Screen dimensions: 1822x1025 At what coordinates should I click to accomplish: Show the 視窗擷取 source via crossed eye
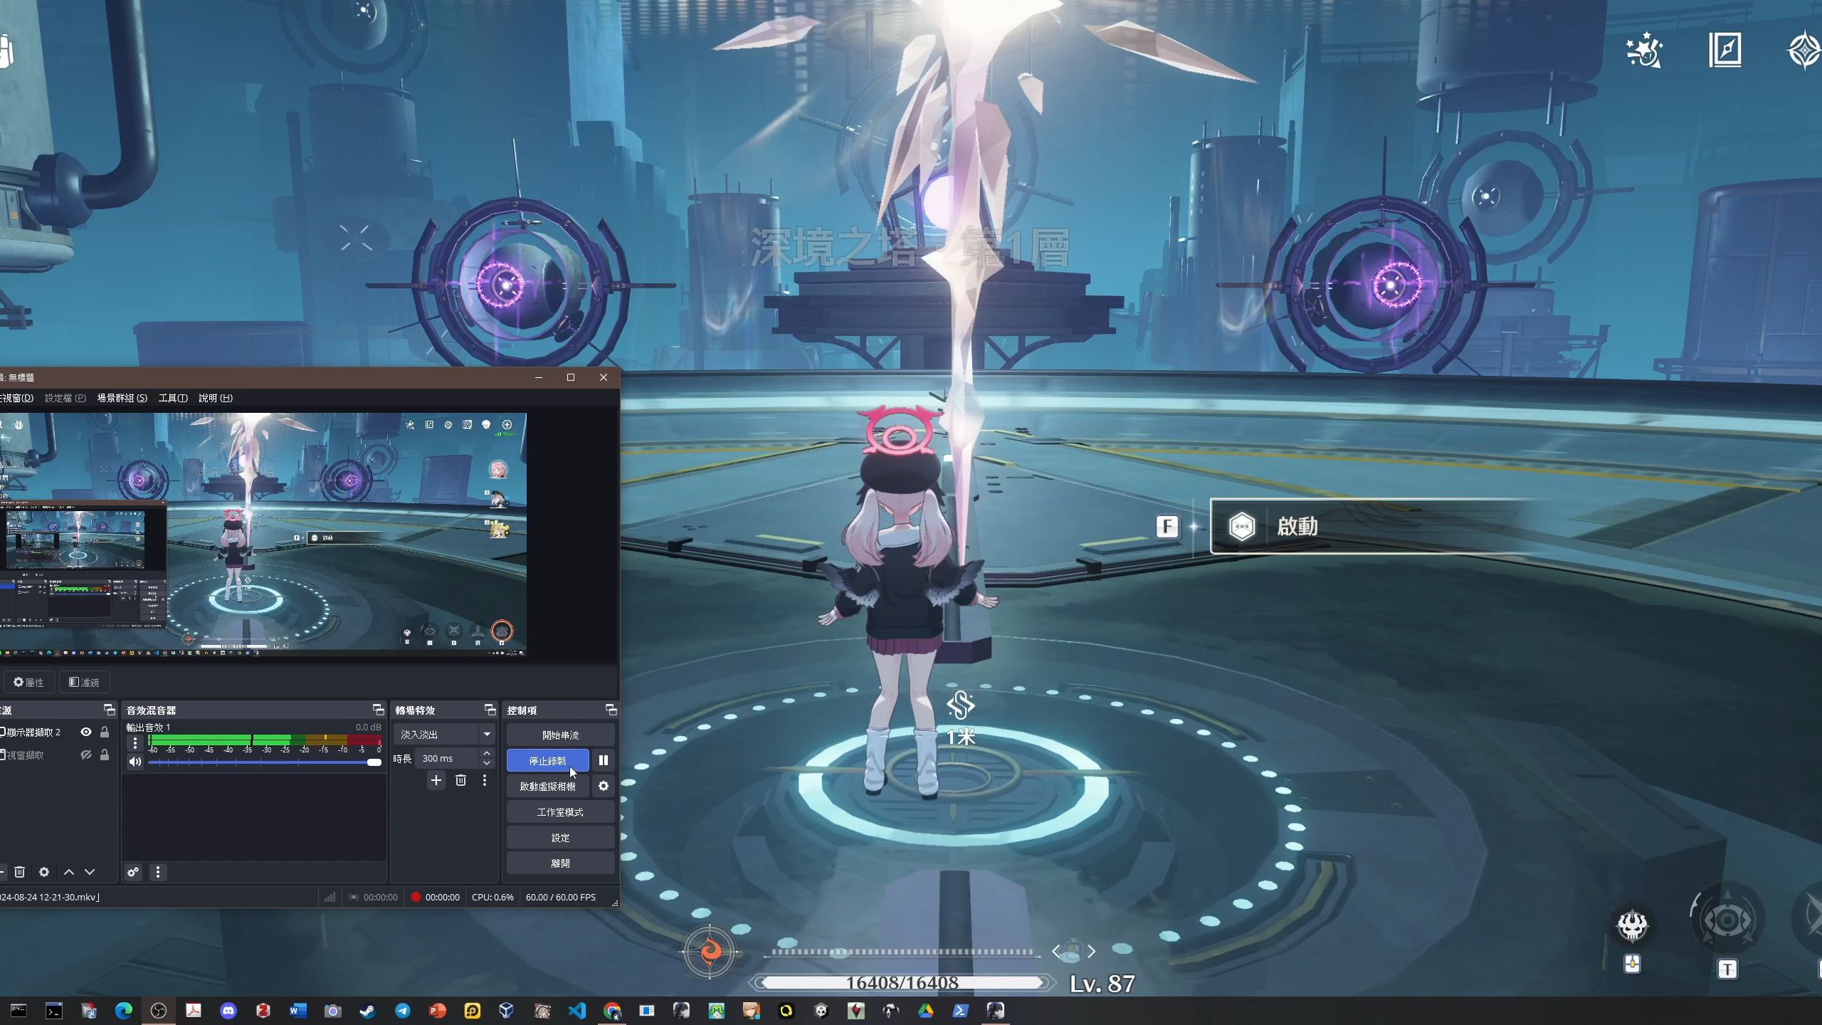coord(86,755)
